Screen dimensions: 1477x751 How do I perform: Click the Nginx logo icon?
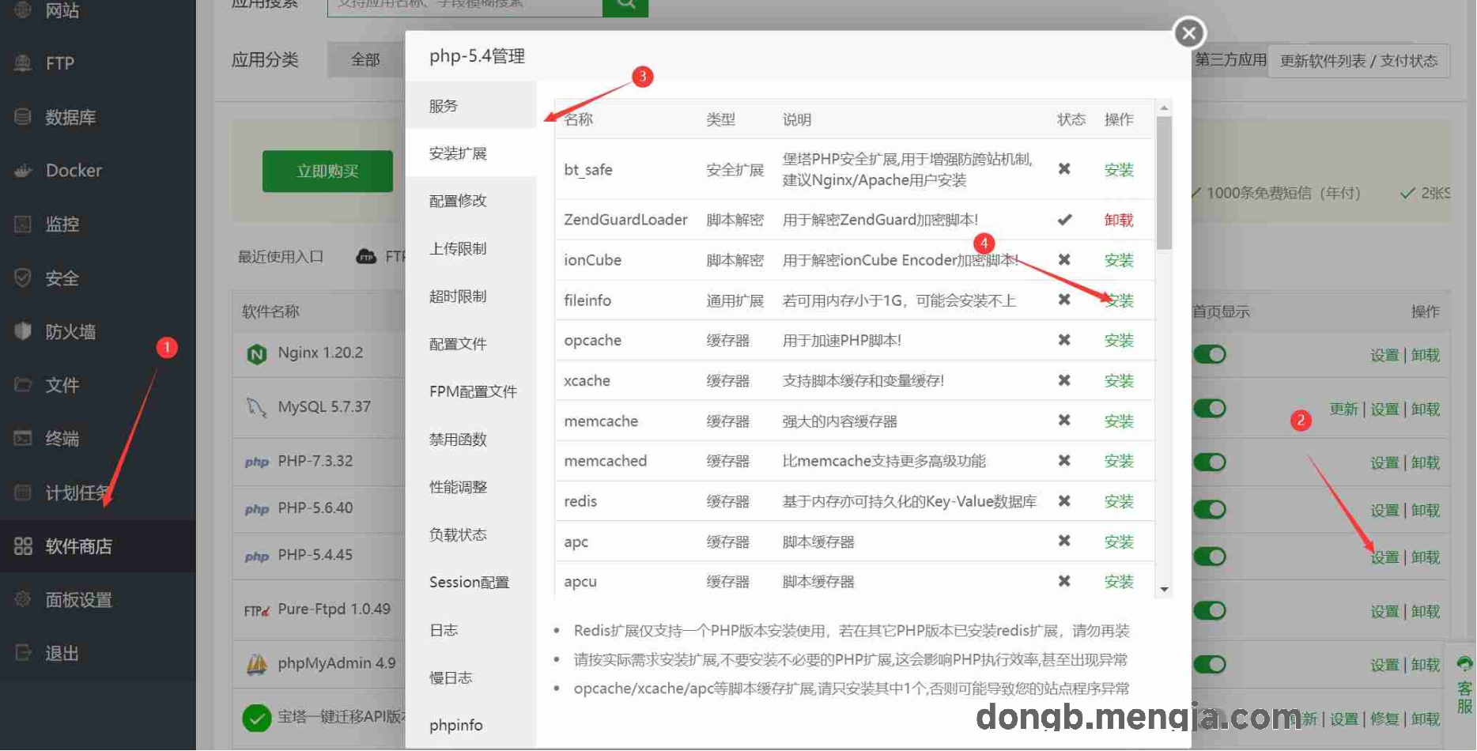coord(257,354)
